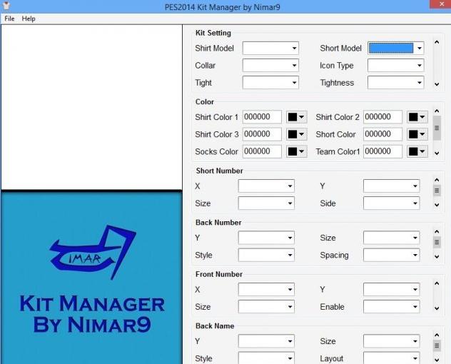Click Back Name scroll up arrow
The height and width of the screenshot is (364, 451).
[x=437, y=335]
